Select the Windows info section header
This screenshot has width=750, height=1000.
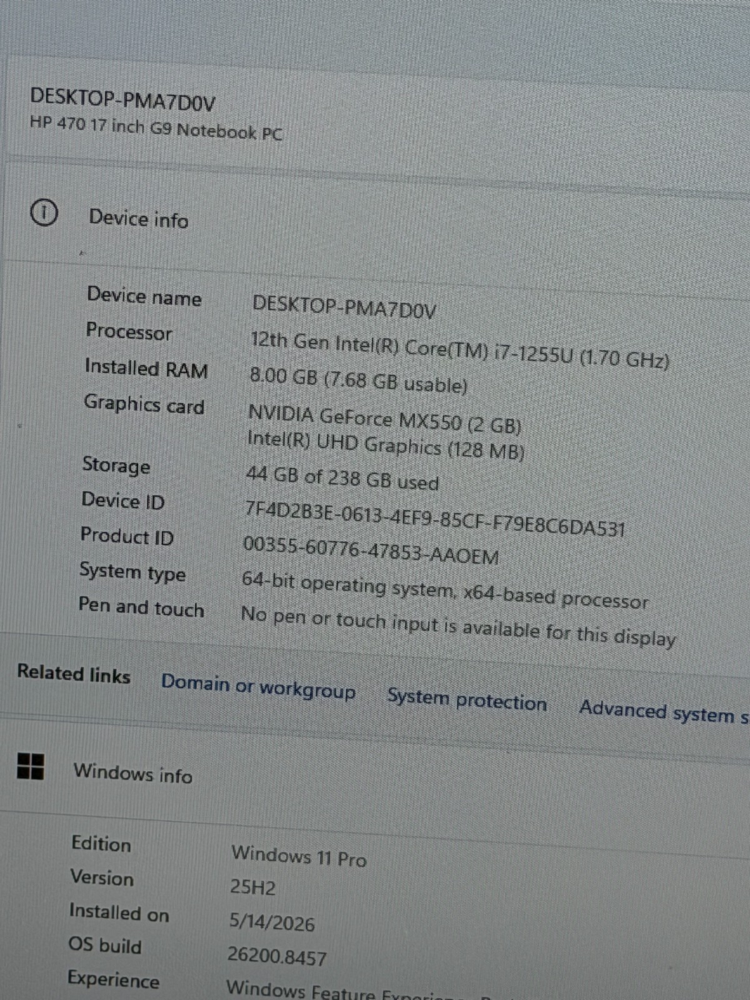(132, 773)
